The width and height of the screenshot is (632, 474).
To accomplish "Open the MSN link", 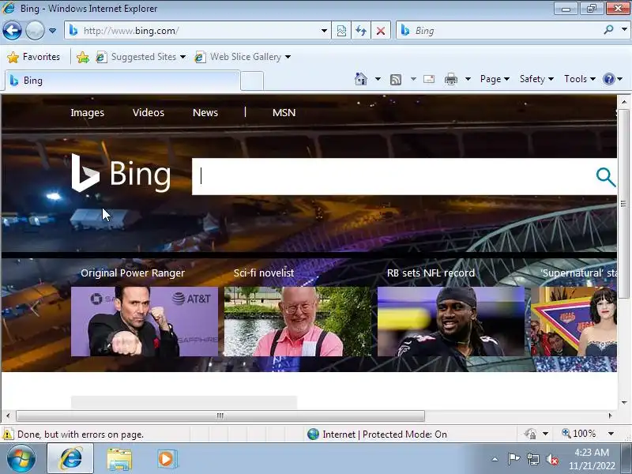I will coord(284,113).
